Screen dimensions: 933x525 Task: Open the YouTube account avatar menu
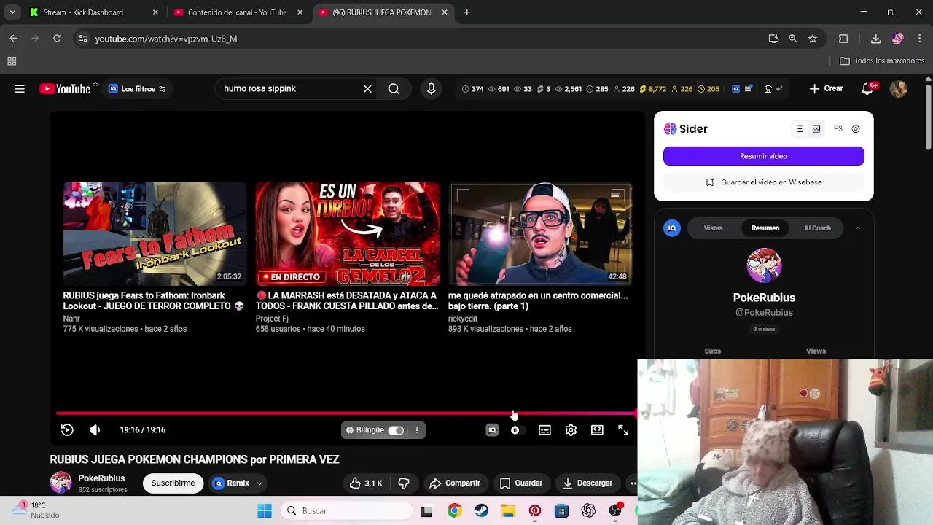point(898,89)
